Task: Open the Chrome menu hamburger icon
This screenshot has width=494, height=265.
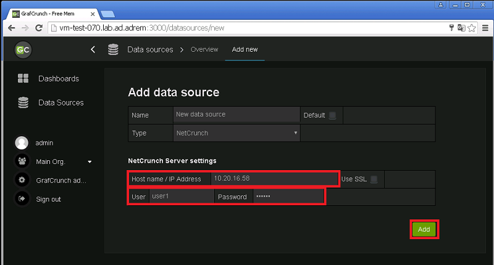Action: (485, 28)
